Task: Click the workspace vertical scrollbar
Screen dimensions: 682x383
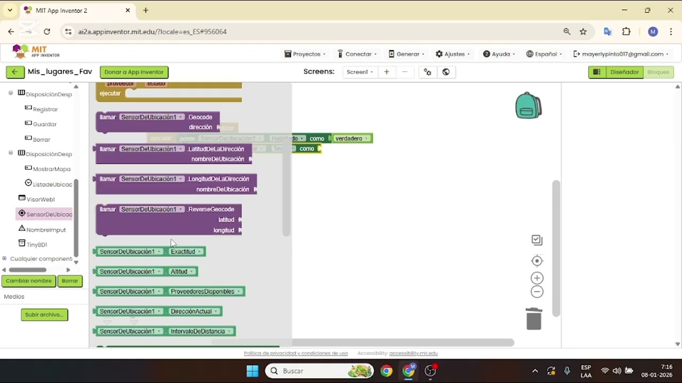Action: 556,248
